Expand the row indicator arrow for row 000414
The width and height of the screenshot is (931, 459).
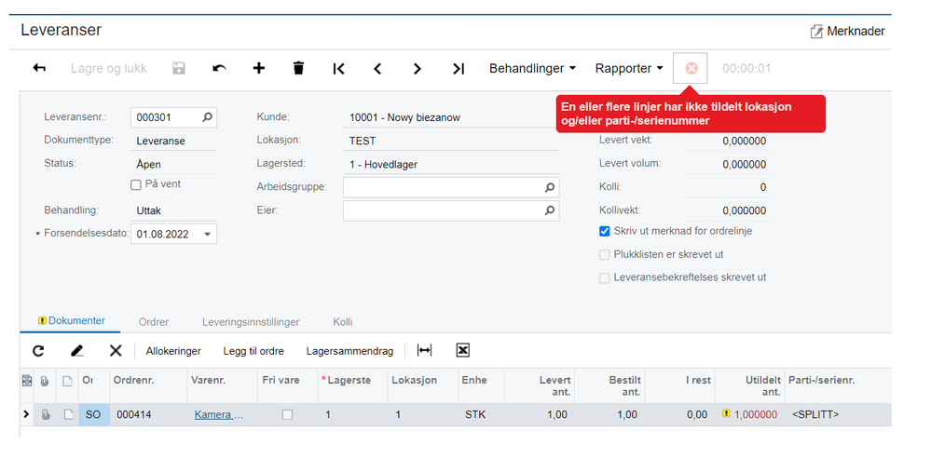(26, 414)
